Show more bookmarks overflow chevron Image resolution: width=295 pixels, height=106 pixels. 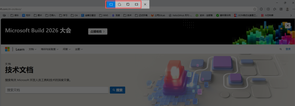point(291,15)
